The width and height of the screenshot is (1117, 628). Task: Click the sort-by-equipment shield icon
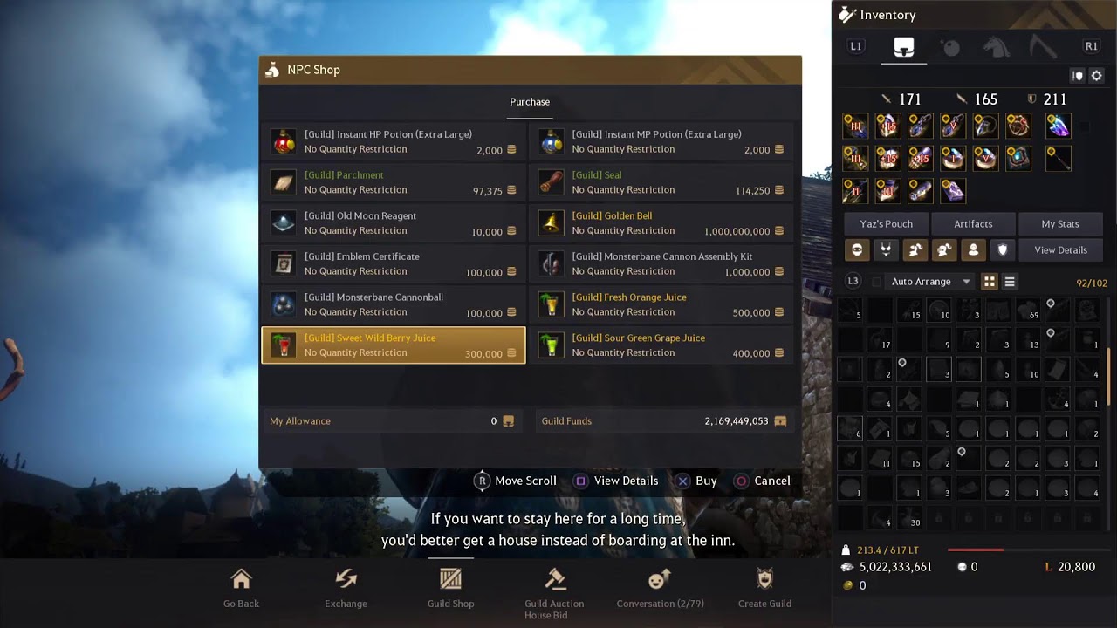point(1077,76)
